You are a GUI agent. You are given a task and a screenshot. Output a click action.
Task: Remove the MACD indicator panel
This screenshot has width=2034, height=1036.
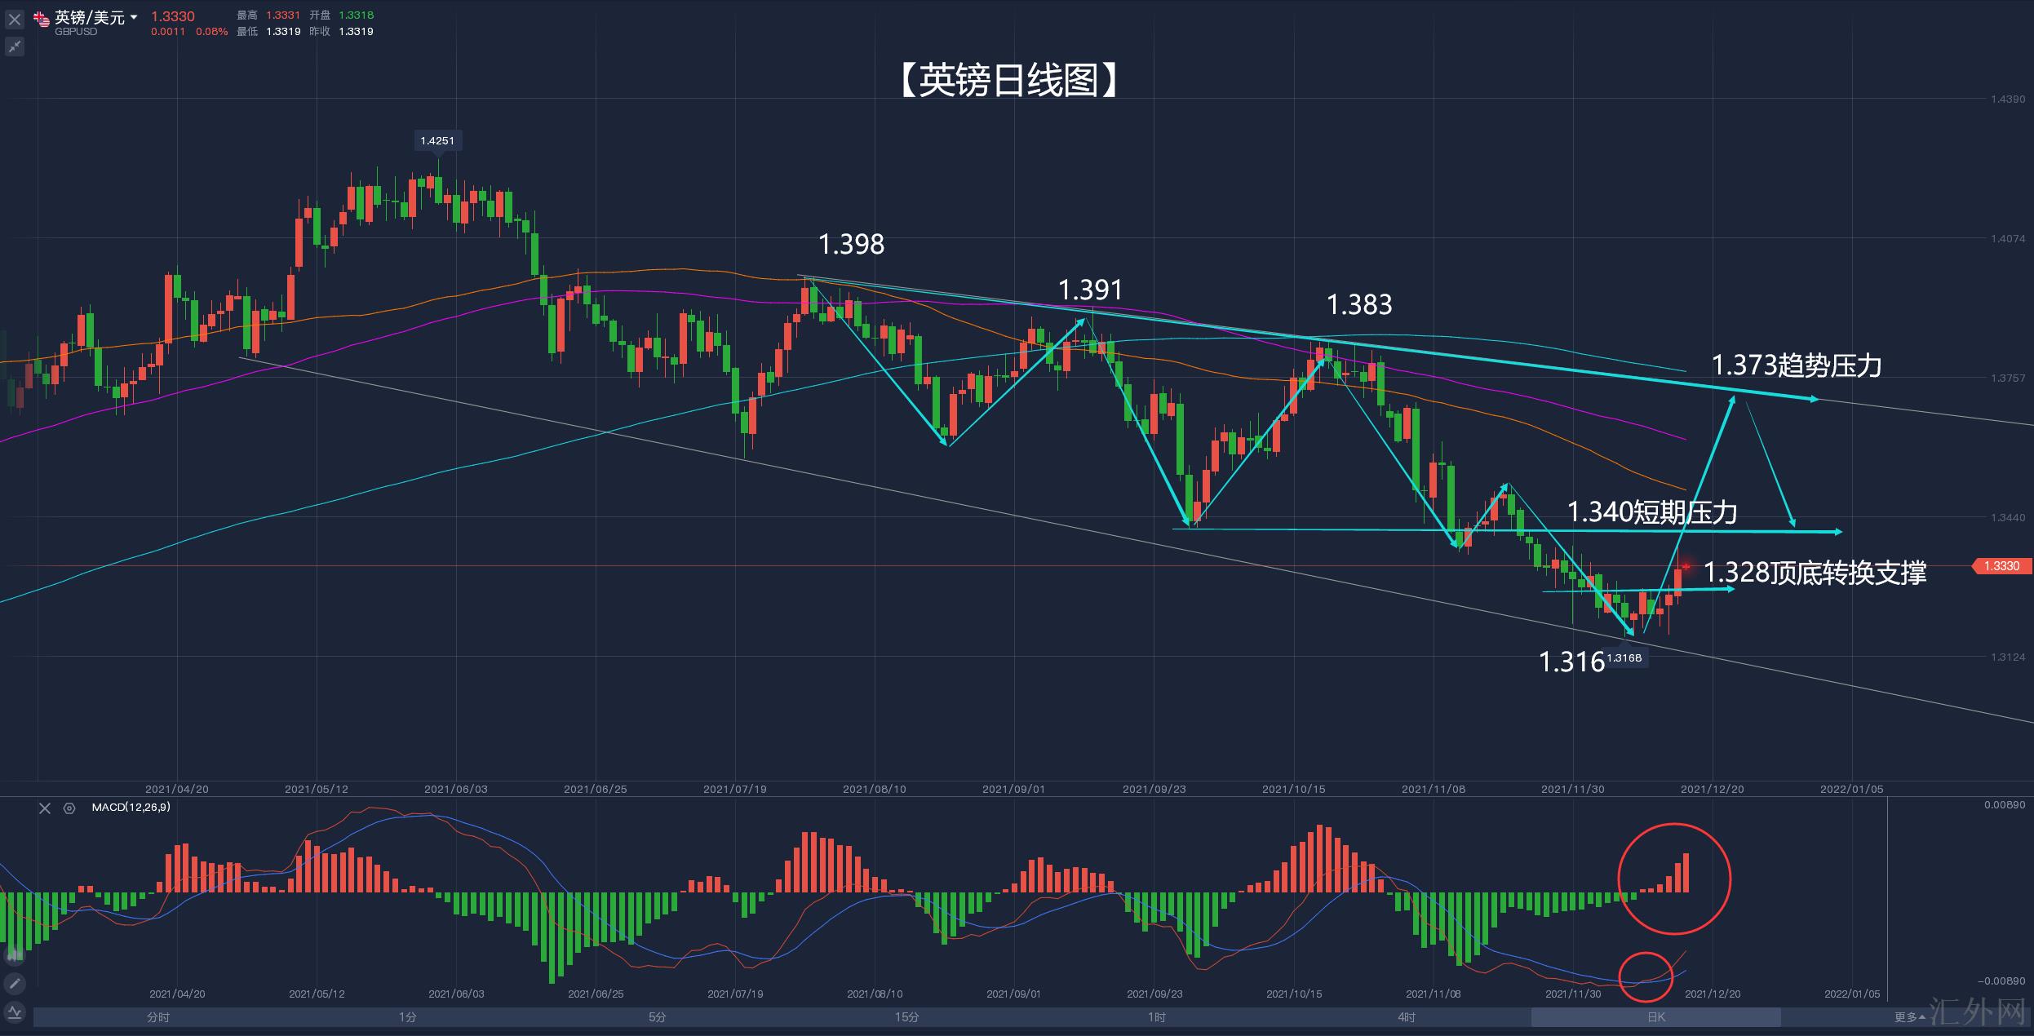pos(45,808)
